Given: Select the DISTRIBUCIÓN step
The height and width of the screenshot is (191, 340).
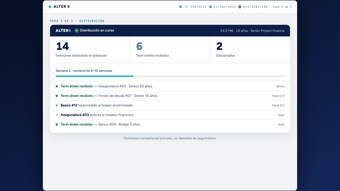Looking at the screenshot, I should tap(255, 7).
